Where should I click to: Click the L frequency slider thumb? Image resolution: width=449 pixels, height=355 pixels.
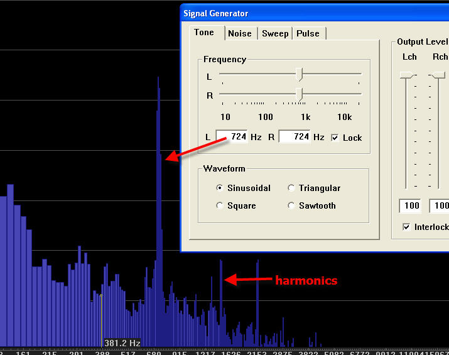(299, 75)
